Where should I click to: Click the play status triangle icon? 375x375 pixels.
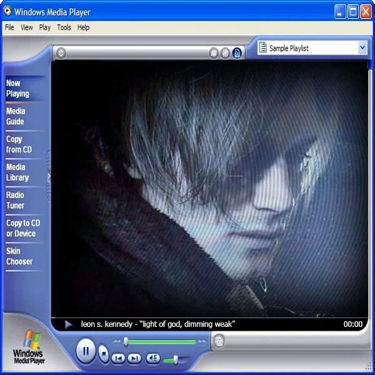(69, 324)
